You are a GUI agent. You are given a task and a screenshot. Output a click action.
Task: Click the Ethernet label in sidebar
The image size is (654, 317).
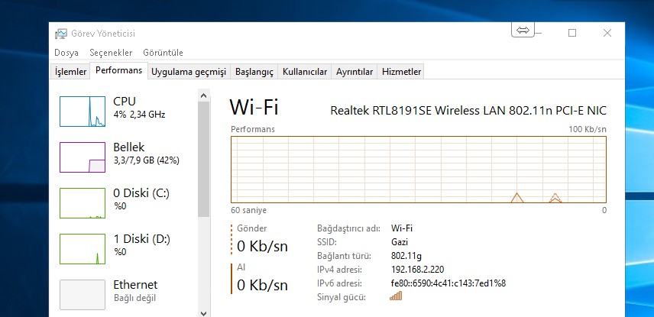(x=135, y=285)
